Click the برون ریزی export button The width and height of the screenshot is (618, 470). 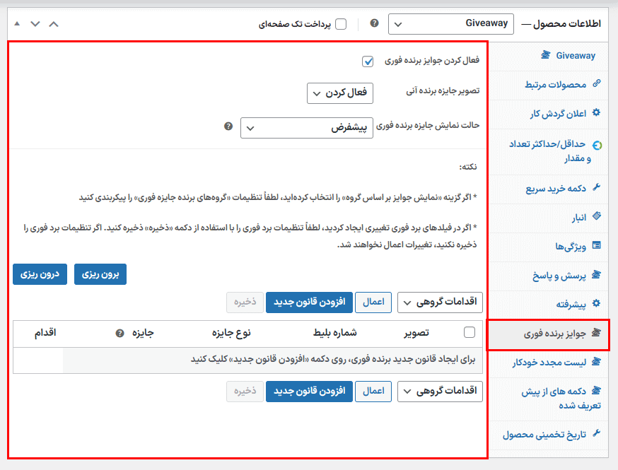pos(100,274)
